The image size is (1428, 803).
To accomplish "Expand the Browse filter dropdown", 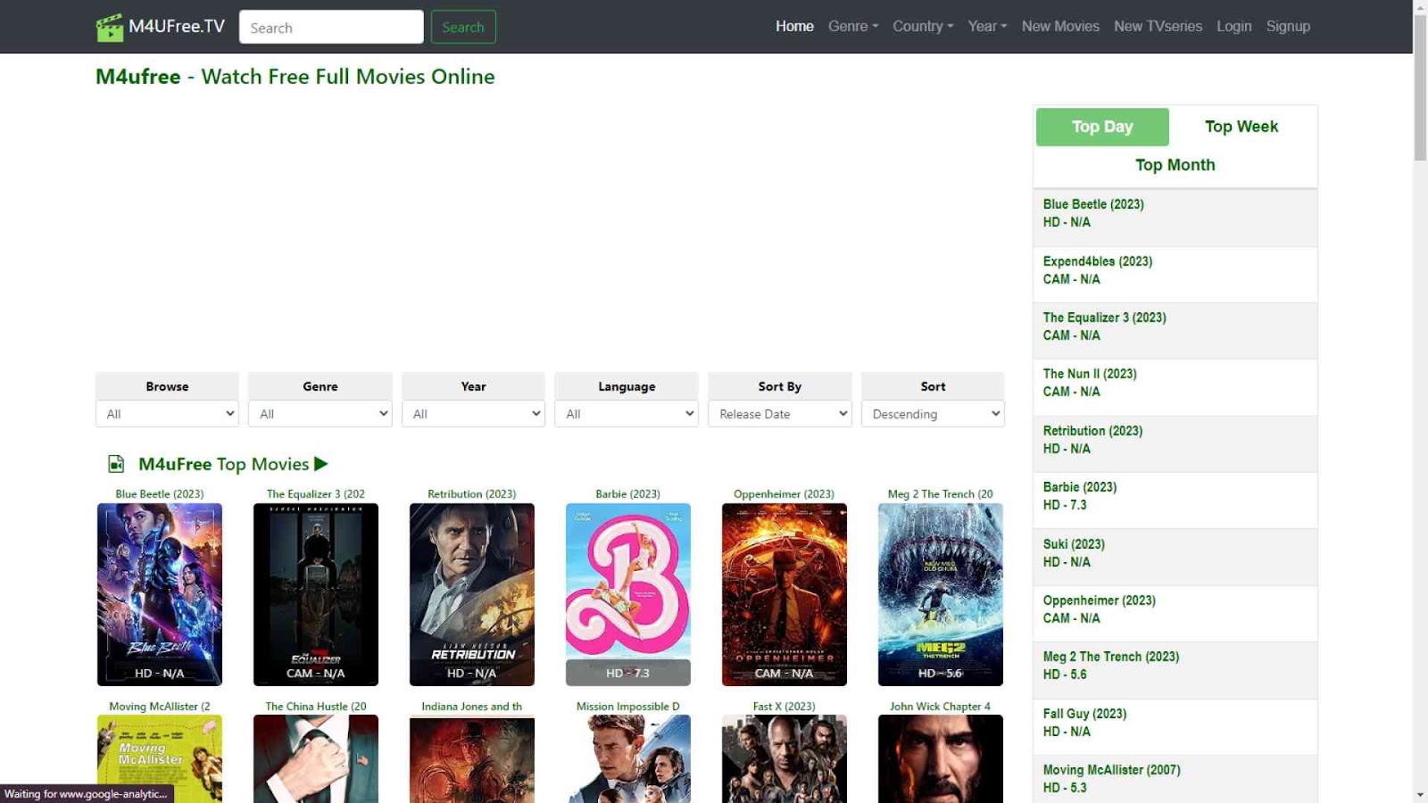I will 167,414.
